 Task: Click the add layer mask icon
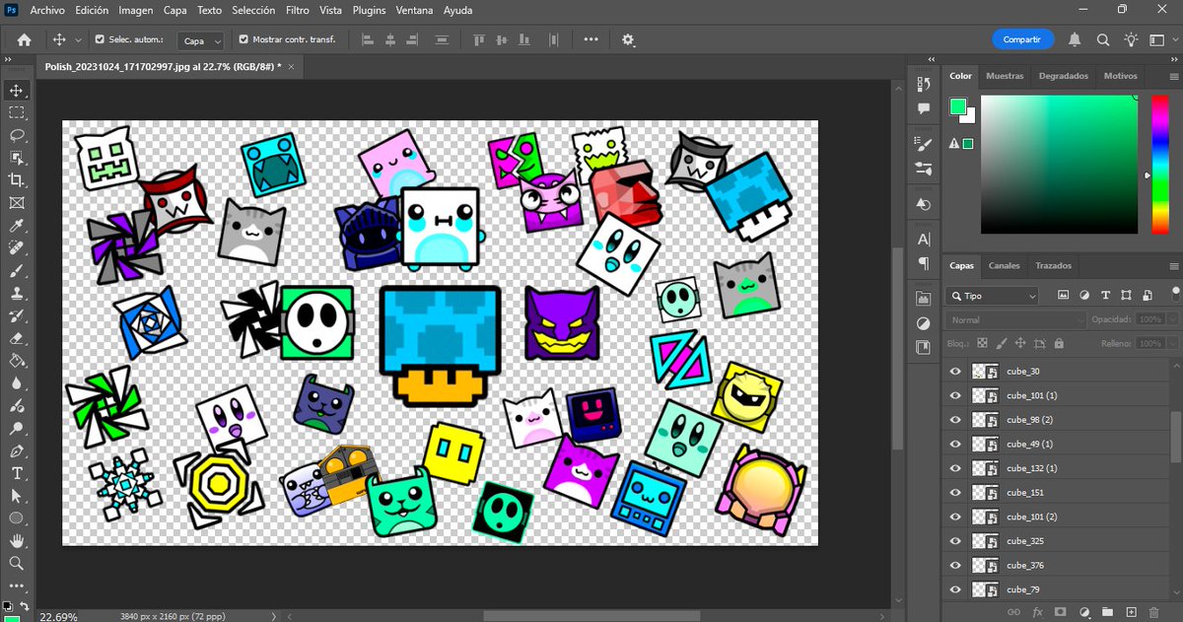click(1062, 612)
